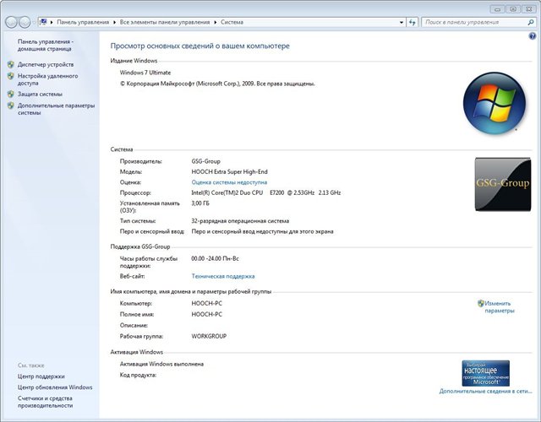Click shield icon beside Дополнительные параметры системы
The height and width of the screenshot is (422, 541).
(11, 105)
